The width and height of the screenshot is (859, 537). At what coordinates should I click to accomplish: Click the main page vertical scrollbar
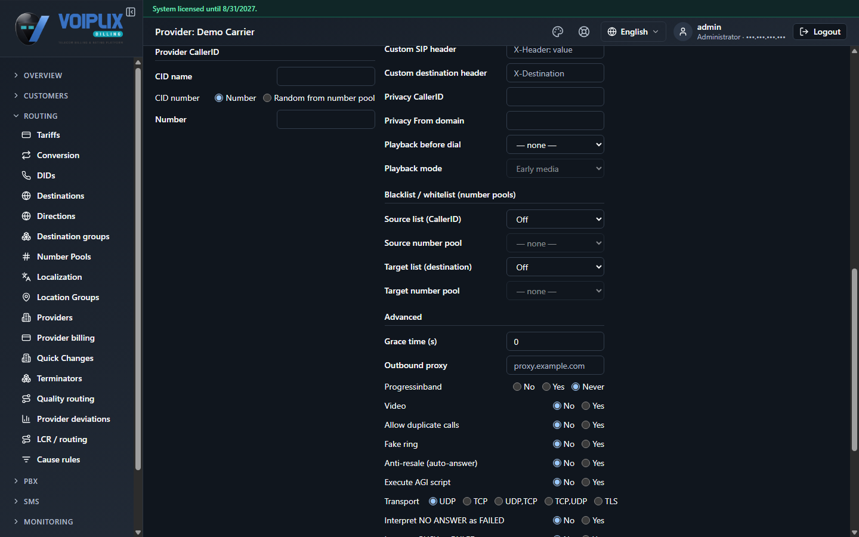click(854, 360)
